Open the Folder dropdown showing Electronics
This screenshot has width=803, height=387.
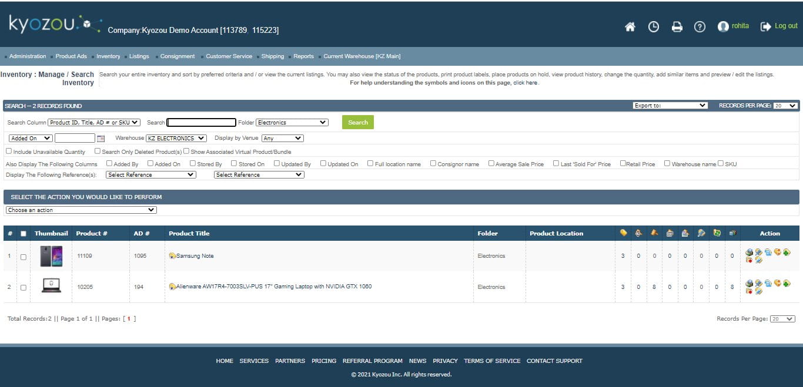(x=292, y=122)
